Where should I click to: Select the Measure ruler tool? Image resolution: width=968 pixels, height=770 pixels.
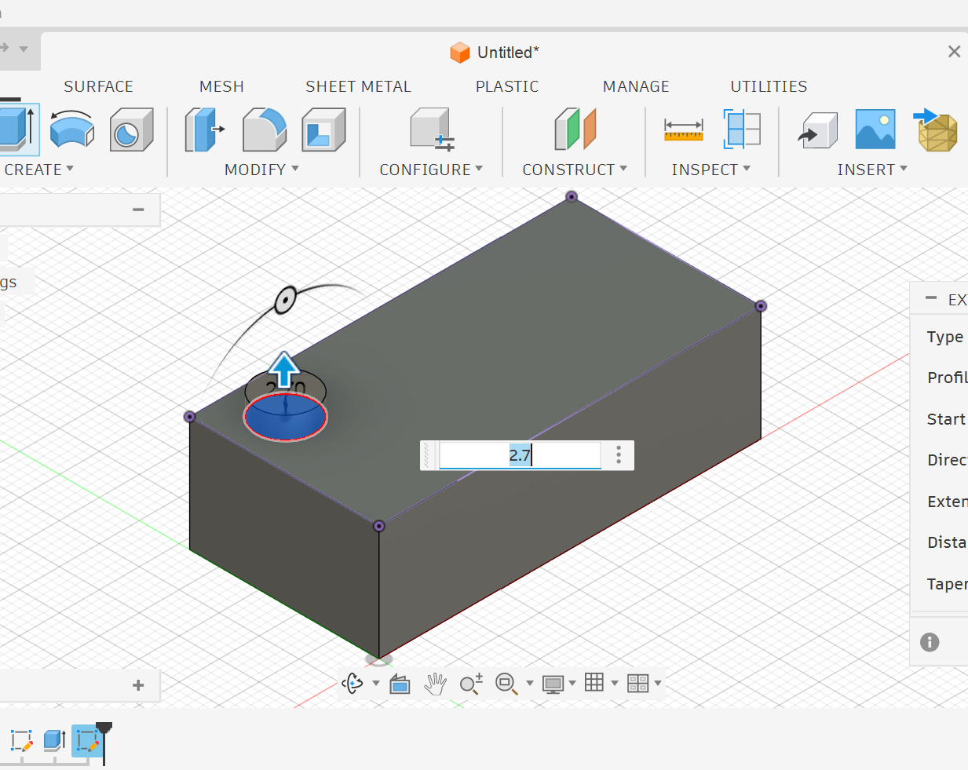pos(684,130)
